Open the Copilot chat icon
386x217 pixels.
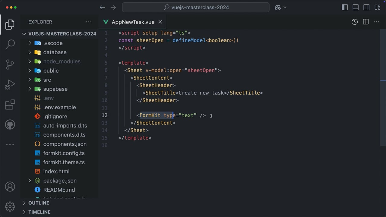click(278, 8)
